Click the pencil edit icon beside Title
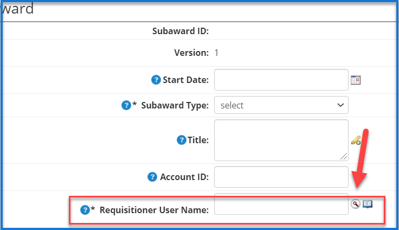 [x=356, y=140]
